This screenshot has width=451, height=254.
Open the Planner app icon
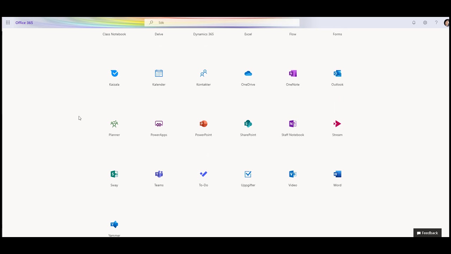pyautogui.click(x=114, y=124)
